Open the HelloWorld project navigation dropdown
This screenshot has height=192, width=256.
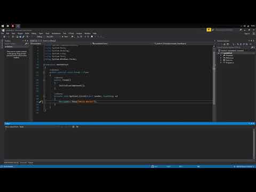point(60,44)
